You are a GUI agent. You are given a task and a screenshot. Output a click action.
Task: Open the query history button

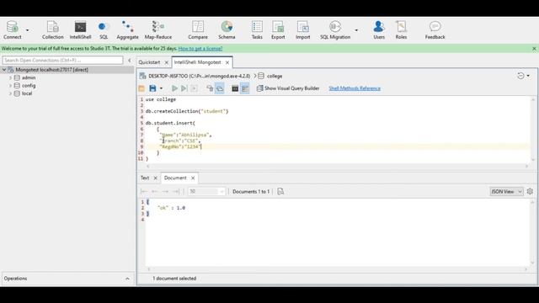click(520, 76)
